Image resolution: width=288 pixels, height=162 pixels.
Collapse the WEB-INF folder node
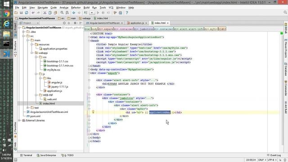click(x=36, y=95)
